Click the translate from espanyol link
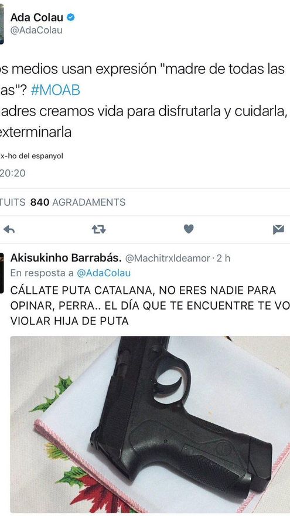Screen dimensions: 290x516 coord(32,156)
